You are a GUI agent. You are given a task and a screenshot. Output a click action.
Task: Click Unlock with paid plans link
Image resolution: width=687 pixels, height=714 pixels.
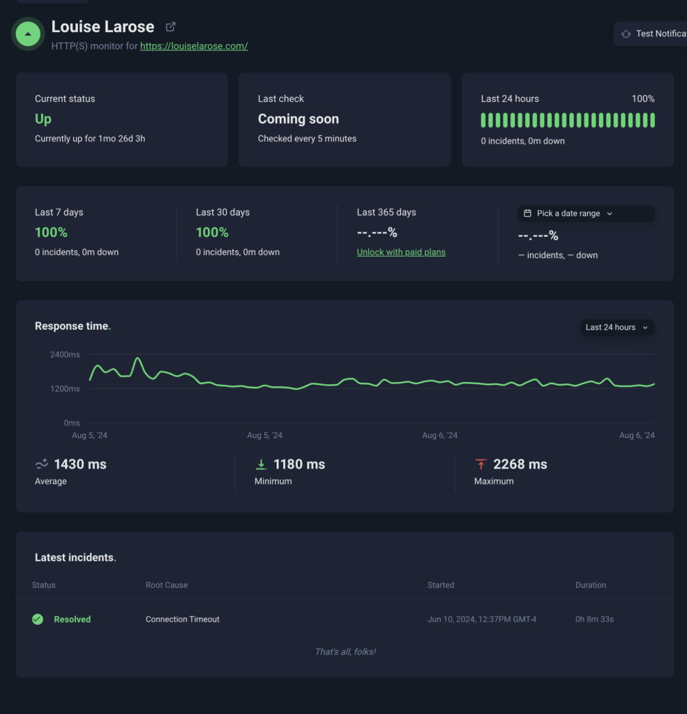pos(401,252)
